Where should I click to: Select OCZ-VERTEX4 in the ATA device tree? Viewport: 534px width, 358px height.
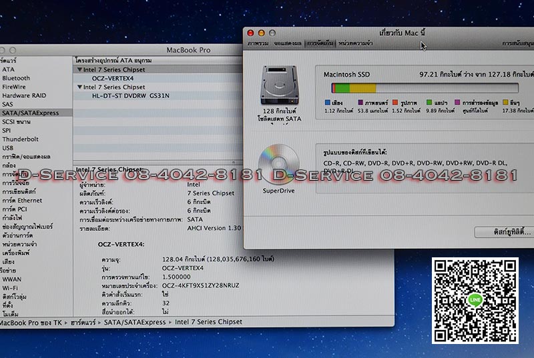[113, 78]
